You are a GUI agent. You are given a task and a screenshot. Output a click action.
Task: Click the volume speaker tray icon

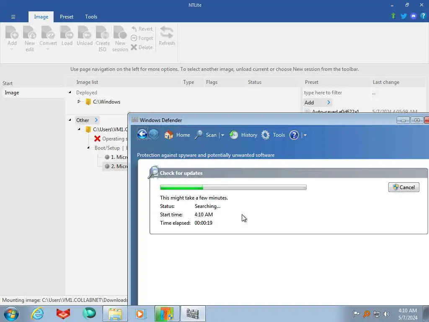coord(386,314)
